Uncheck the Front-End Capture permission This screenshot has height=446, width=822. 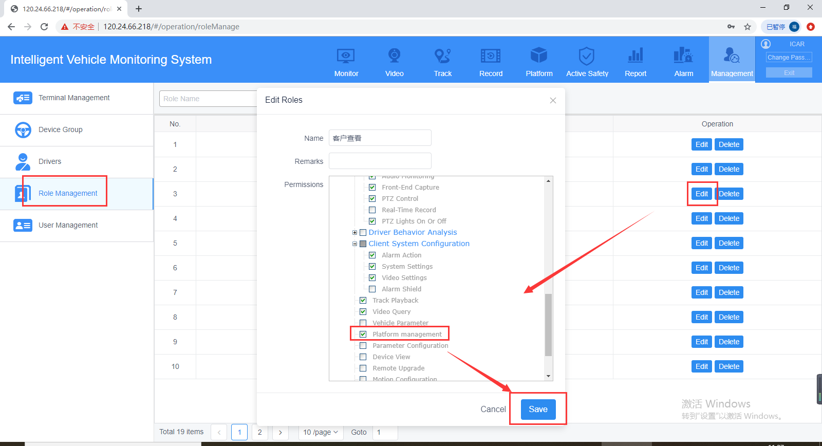pos(372,188)
